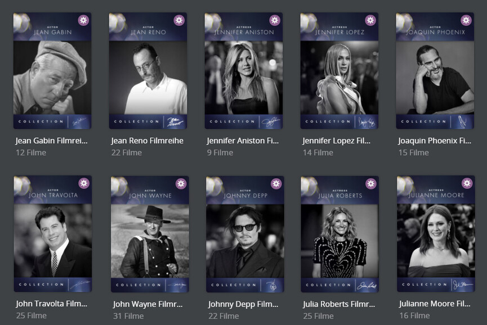Open the gear badge on Julia Roberts poster
This screenshot has height=325, width=487.
(x=371, y=184)
